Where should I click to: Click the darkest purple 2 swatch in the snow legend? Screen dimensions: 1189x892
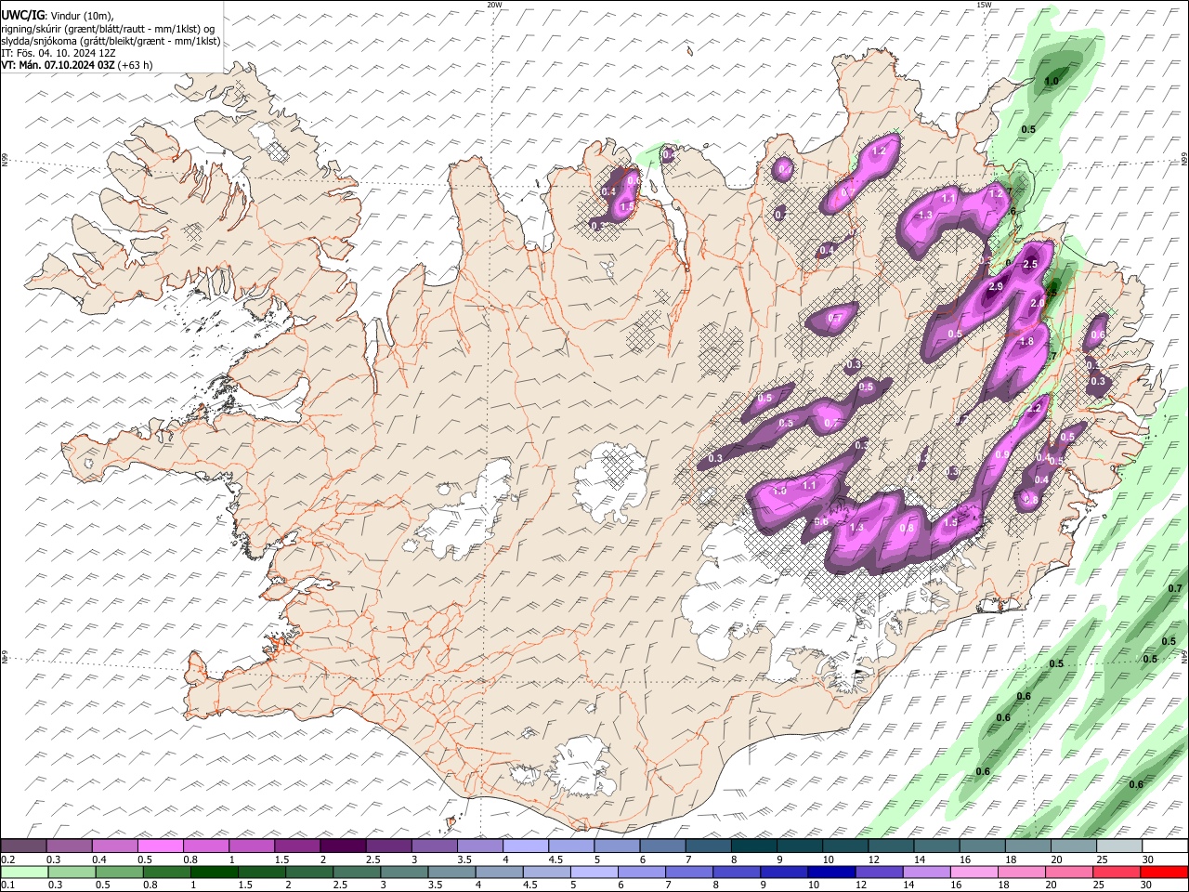coord(343,846)
